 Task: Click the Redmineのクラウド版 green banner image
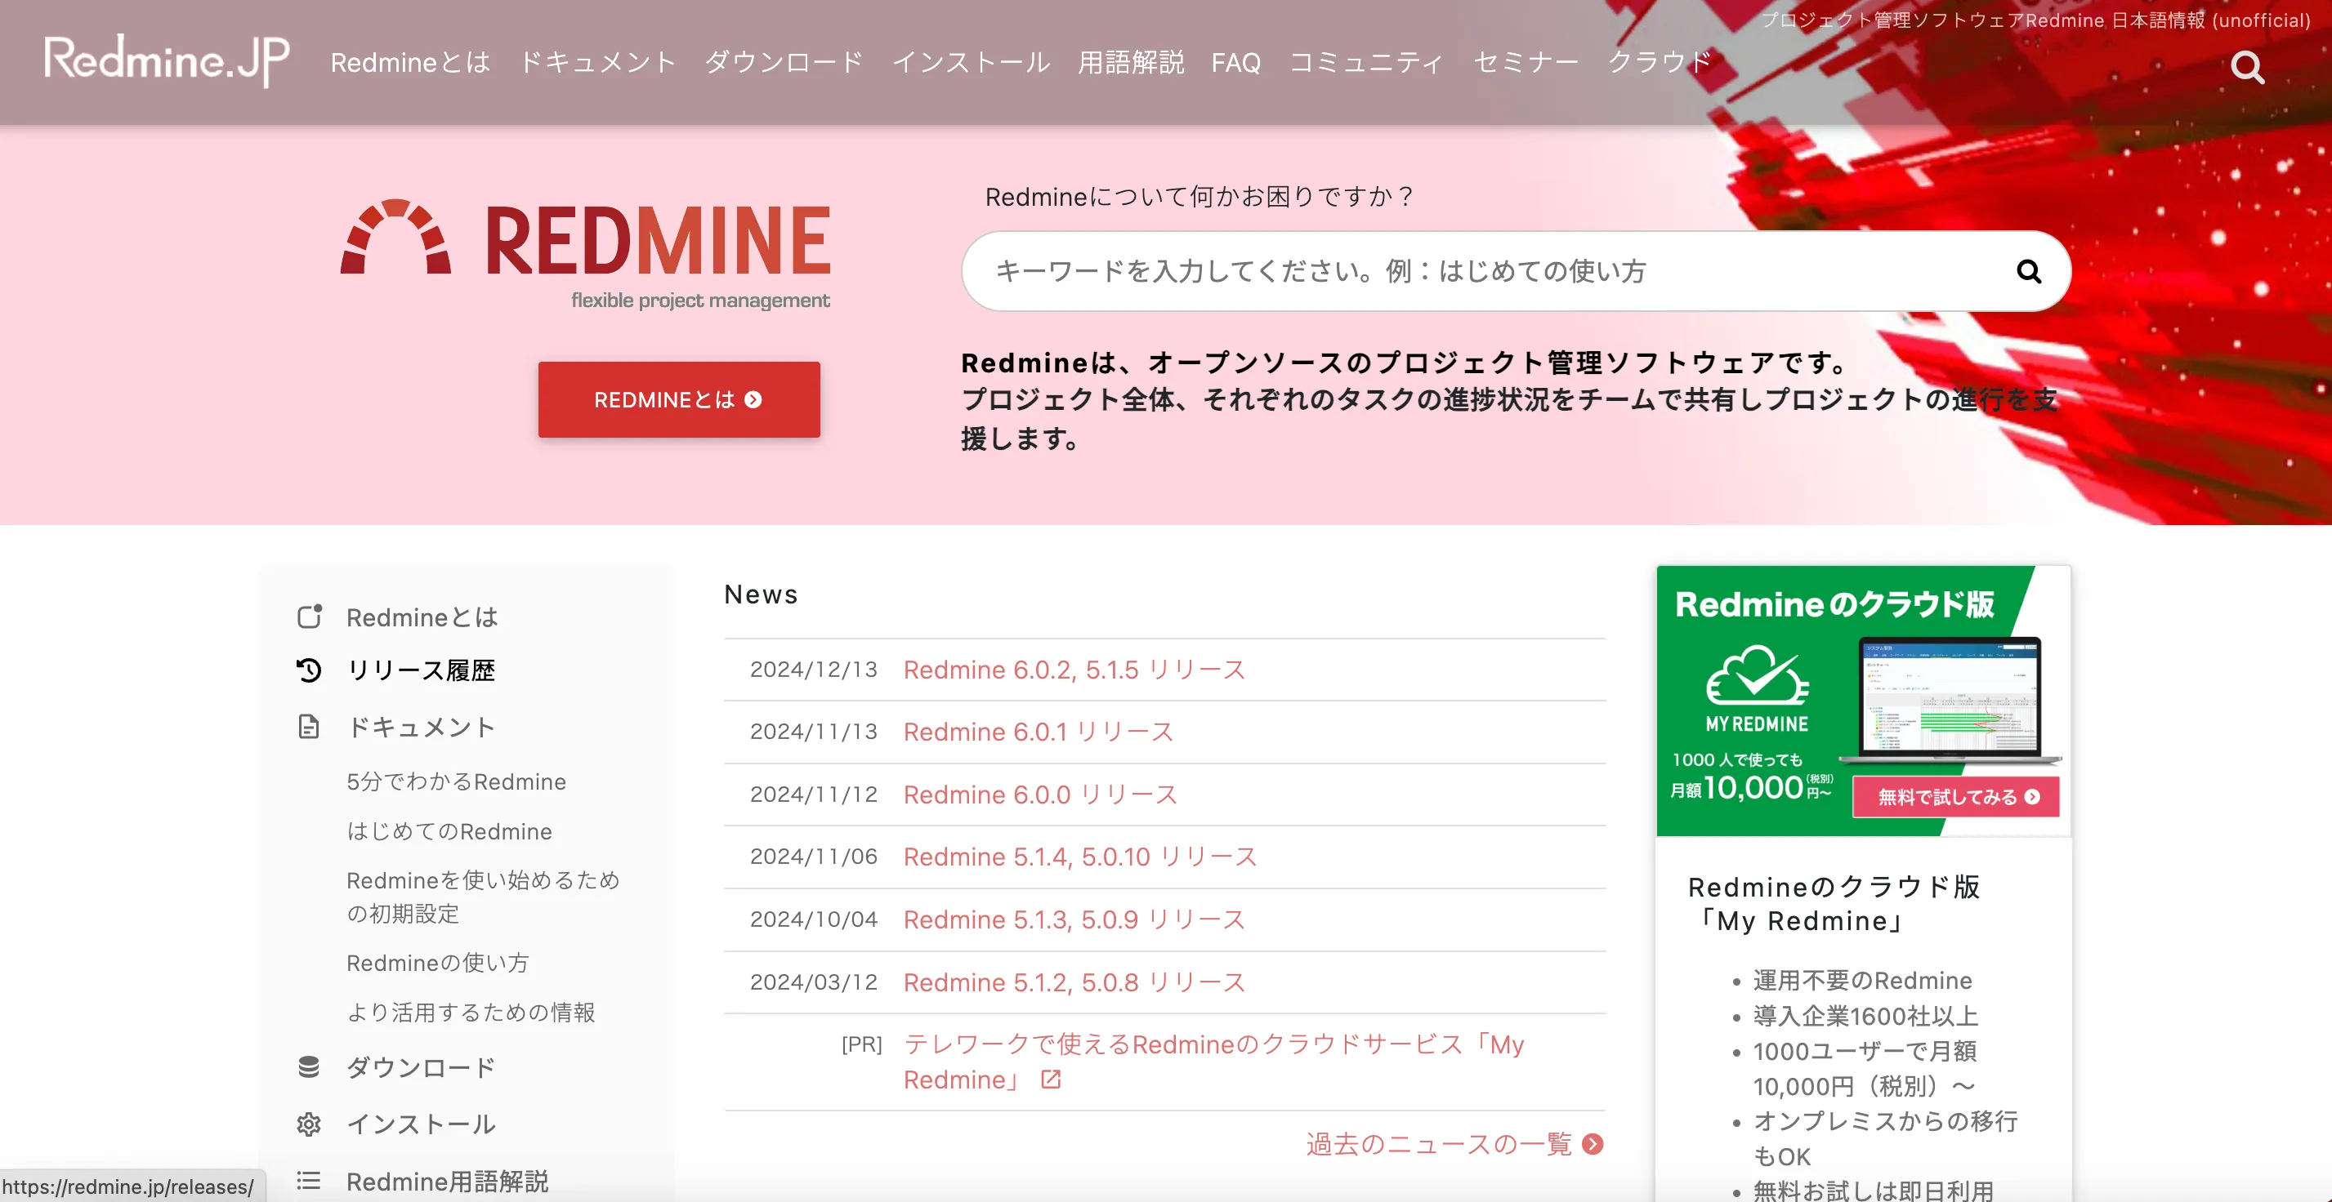(1863, 701)
